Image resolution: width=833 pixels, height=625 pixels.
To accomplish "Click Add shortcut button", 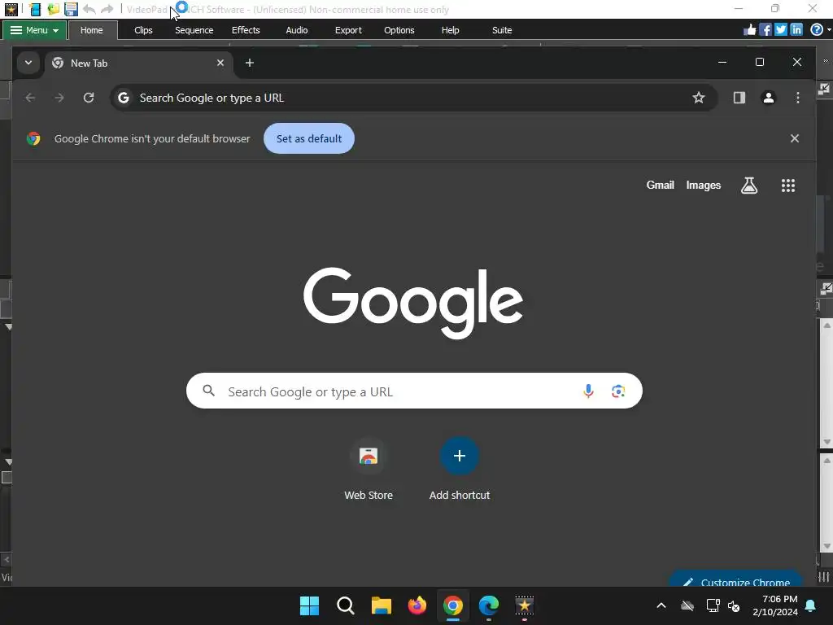I will [460, 469].
